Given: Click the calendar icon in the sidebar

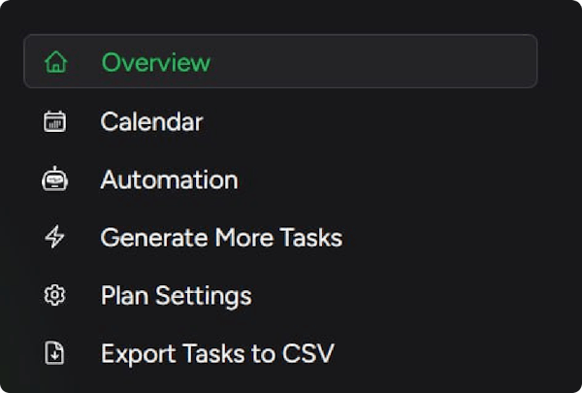Looking at the screenshot, I should point(55,122).
